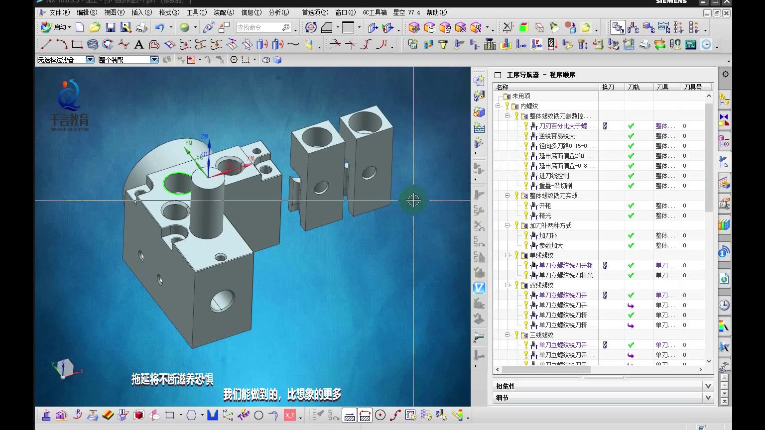
Task: Click the 启动 start button
Action: (x=55, y=27)
